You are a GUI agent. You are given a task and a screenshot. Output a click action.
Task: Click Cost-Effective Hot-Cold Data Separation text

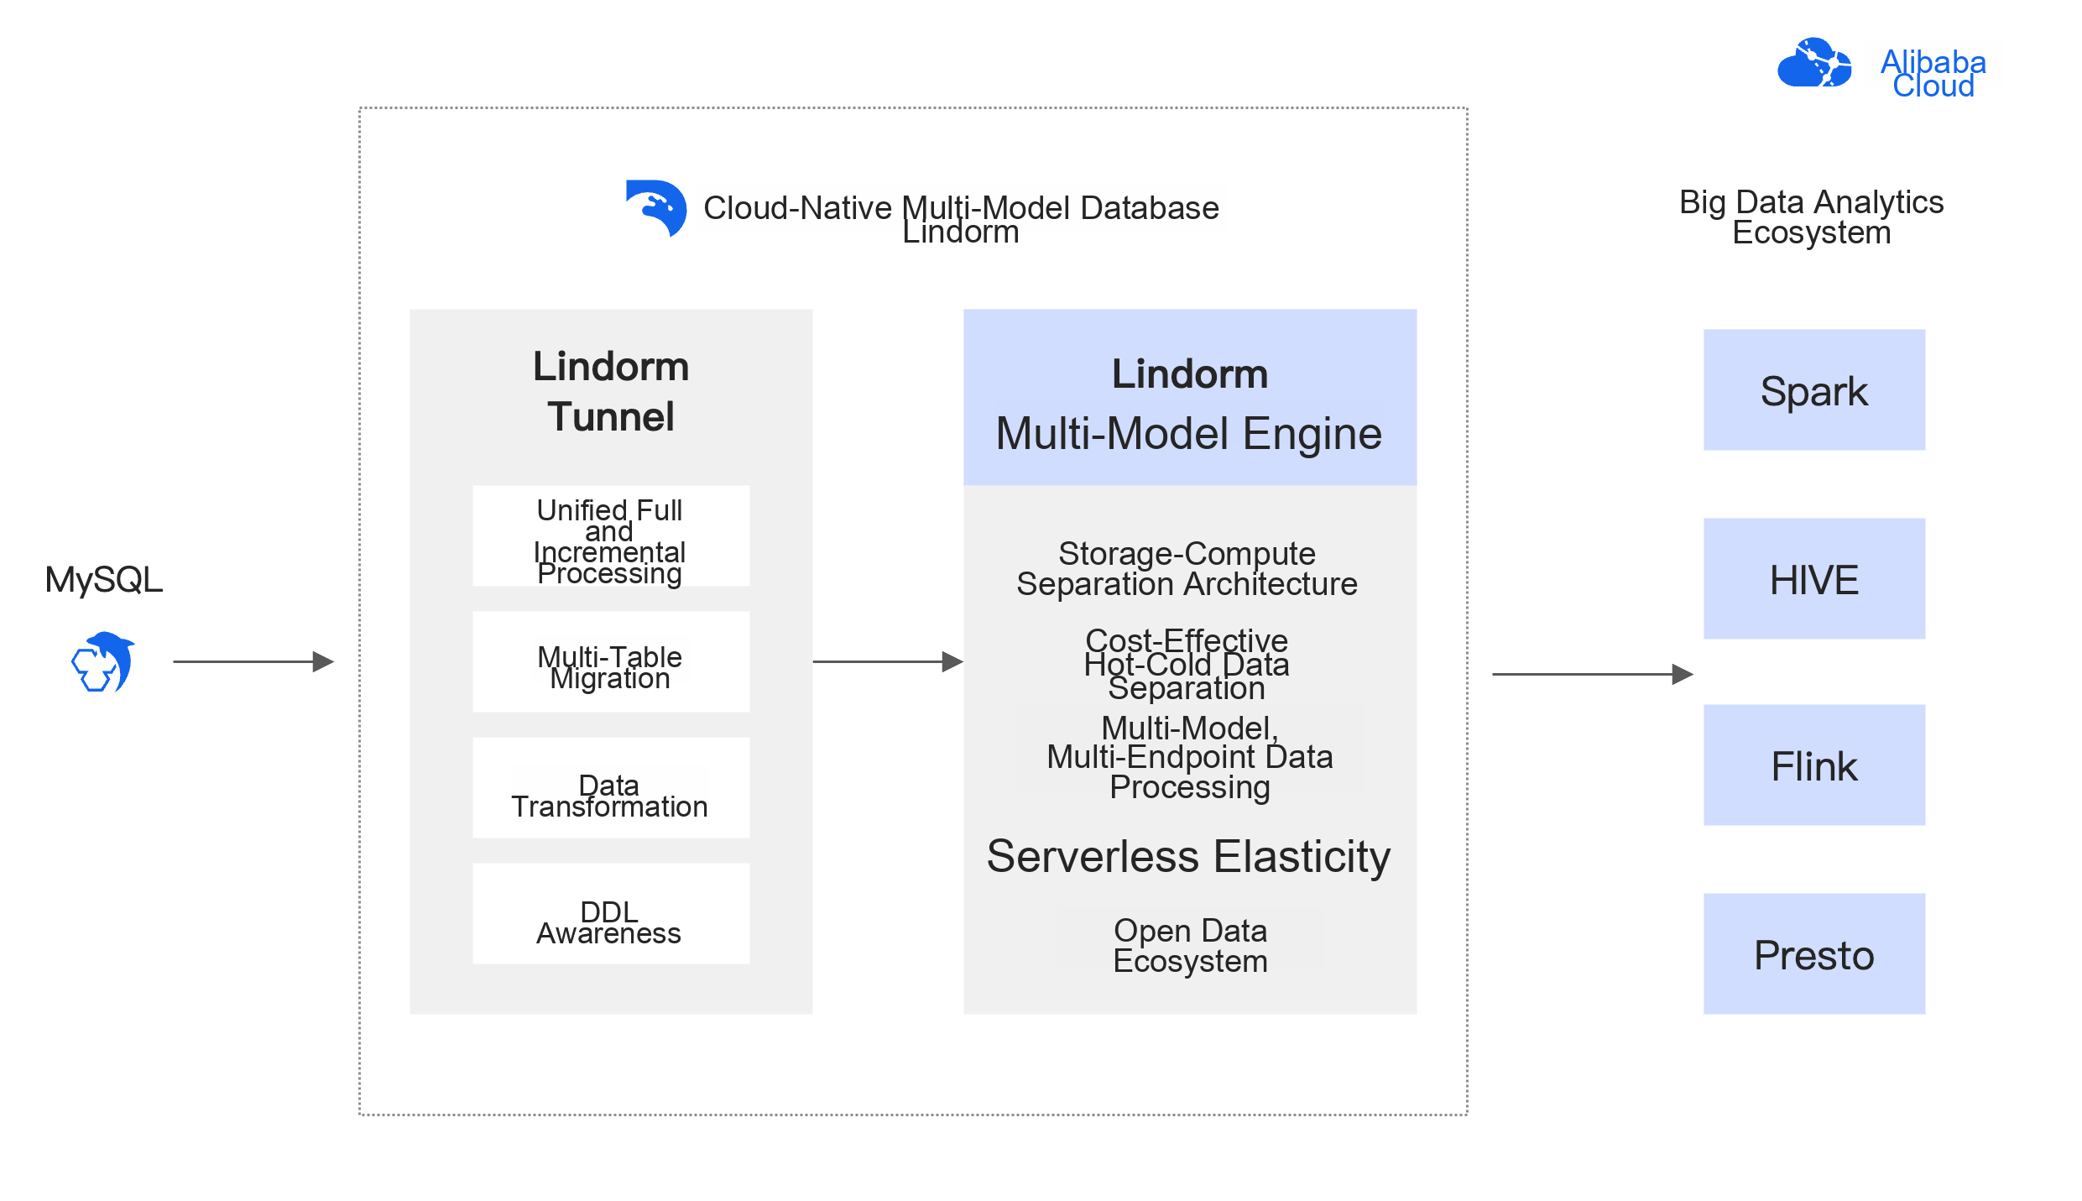(1187, 664)
